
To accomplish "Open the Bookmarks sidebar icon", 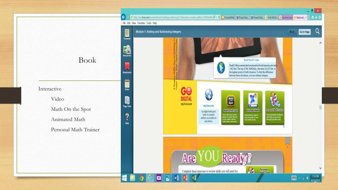I will point(127,68).
